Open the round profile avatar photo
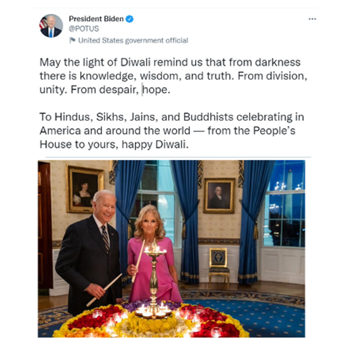 (51, 26)
